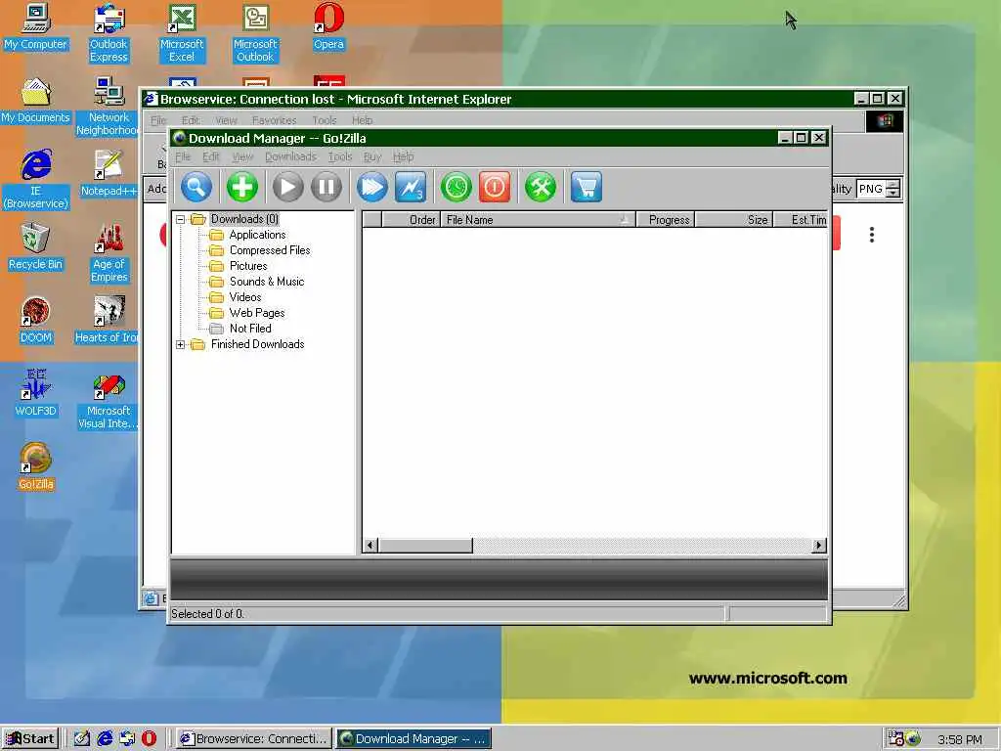Click the PNG quality stepper in browser
Screen dimensions: 1001x751
(x=893, y=189)
